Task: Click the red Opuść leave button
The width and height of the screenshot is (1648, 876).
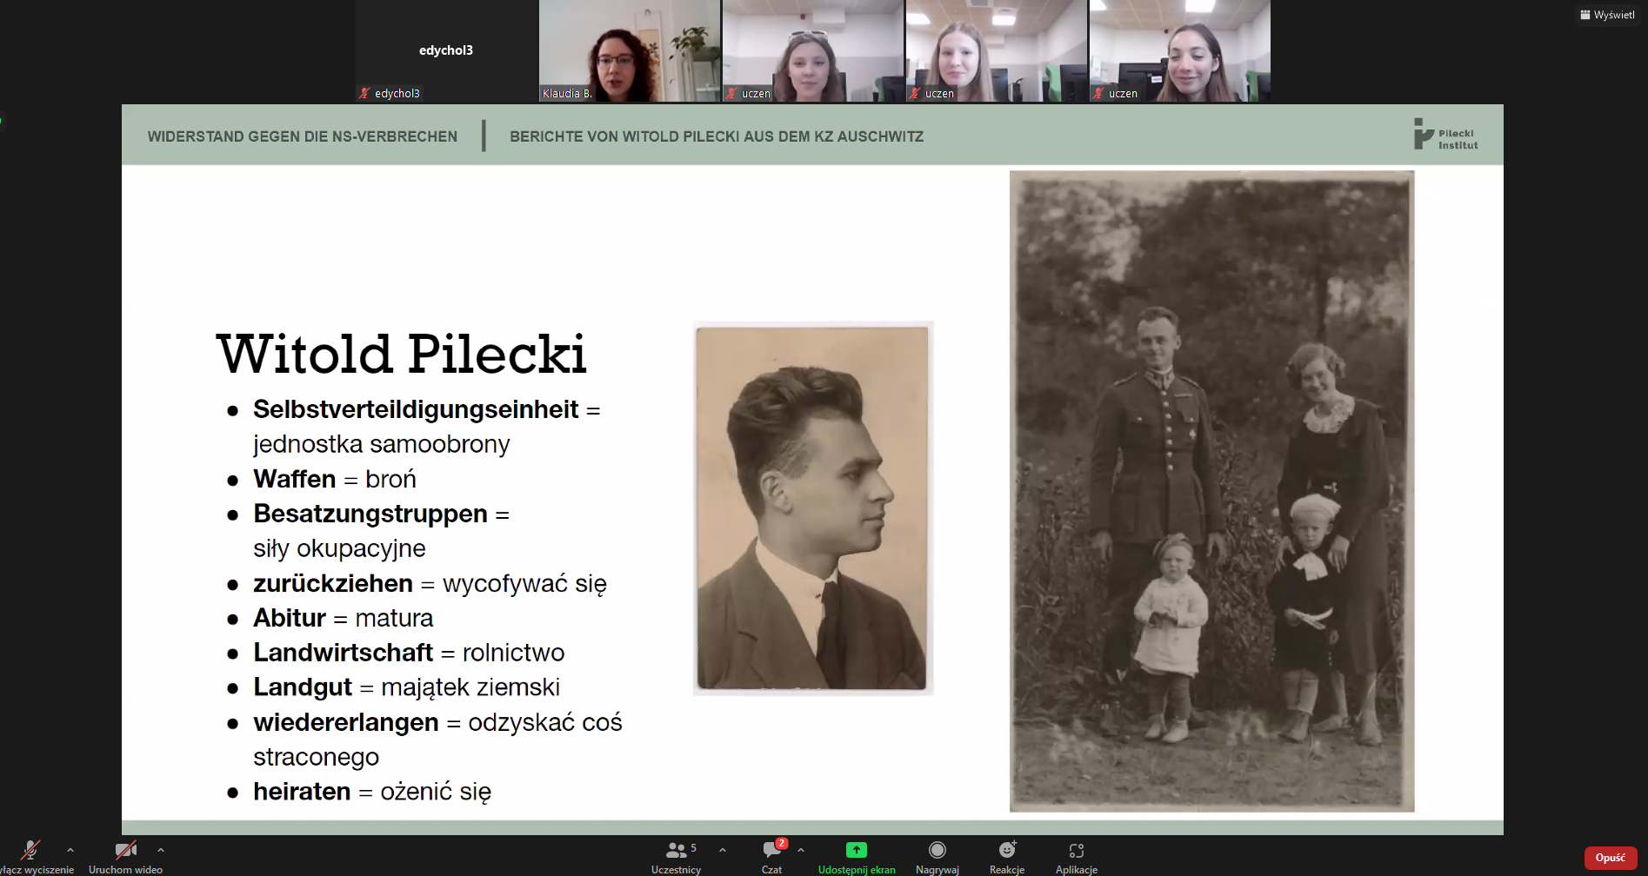Action: 1610,858
